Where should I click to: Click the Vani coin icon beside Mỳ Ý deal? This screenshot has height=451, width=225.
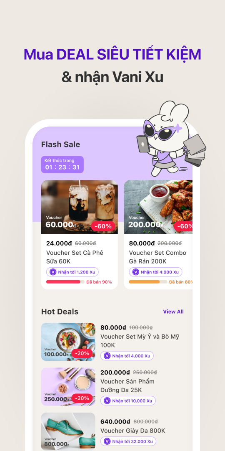click(x=107, y=356)
